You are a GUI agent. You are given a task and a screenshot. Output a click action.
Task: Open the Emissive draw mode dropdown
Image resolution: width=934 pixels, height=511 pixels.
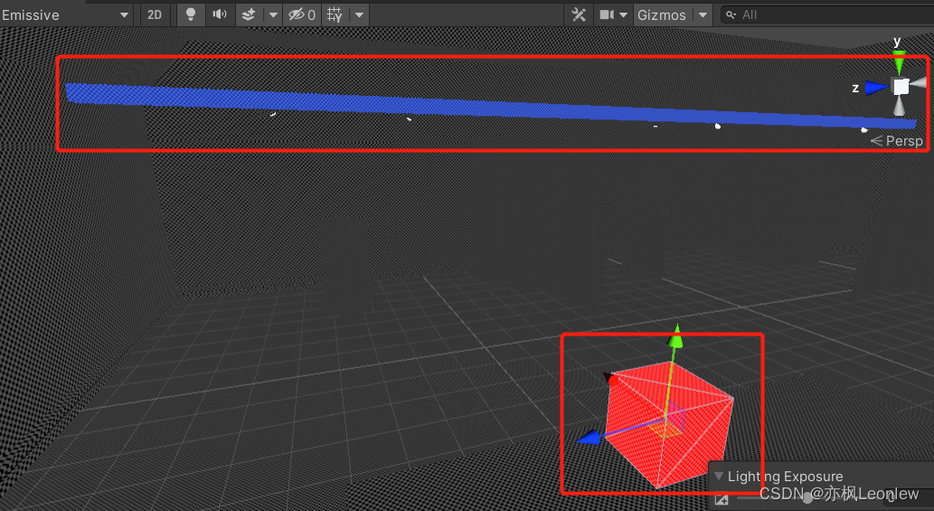pyautogui.click(x=65, y=14)
